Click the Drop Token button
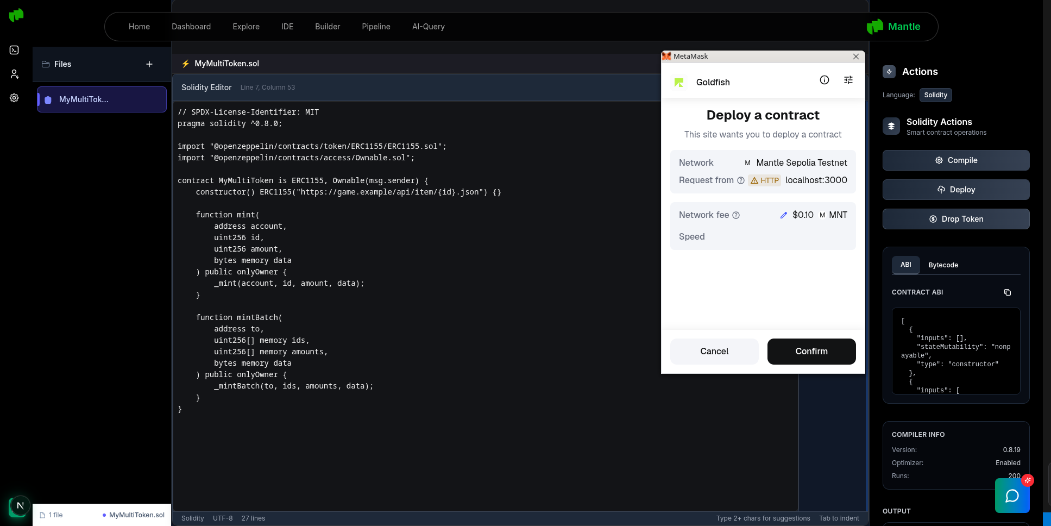 coord(956,219)
